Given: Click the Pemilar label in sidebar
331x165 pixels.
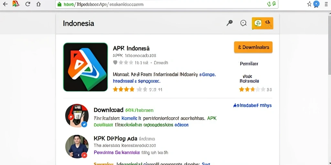Looking at the screenshot, I should click(249, 63).
